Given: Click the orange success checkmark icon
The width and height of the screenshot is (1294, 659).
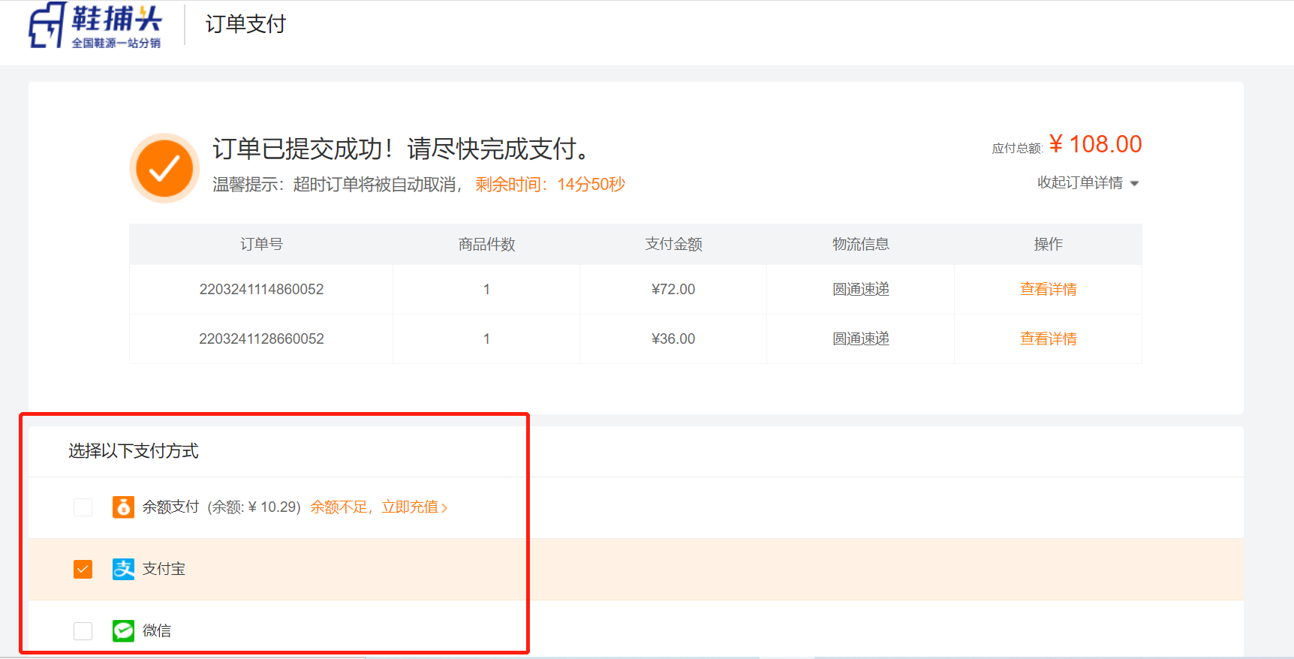Looking at the screenshot, I should [164, 168].
